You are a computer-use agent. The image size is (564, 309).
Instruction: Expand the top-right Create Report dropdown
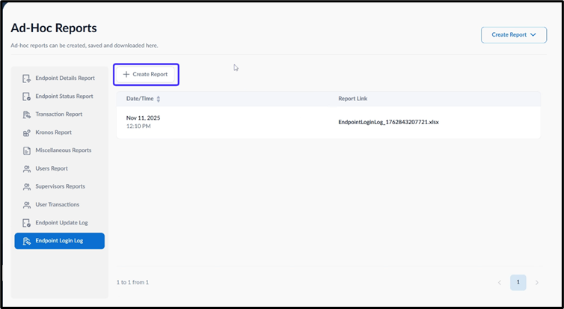[514, 35]
